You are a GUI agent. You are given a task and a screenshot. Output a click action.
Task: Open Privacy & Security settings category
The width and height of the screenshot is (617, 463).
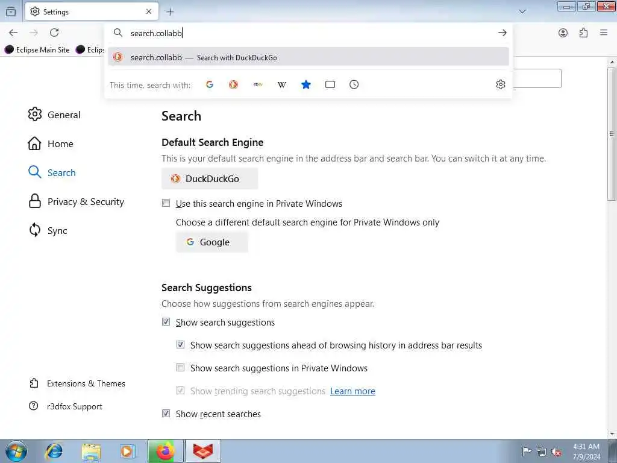coord(76,201)
